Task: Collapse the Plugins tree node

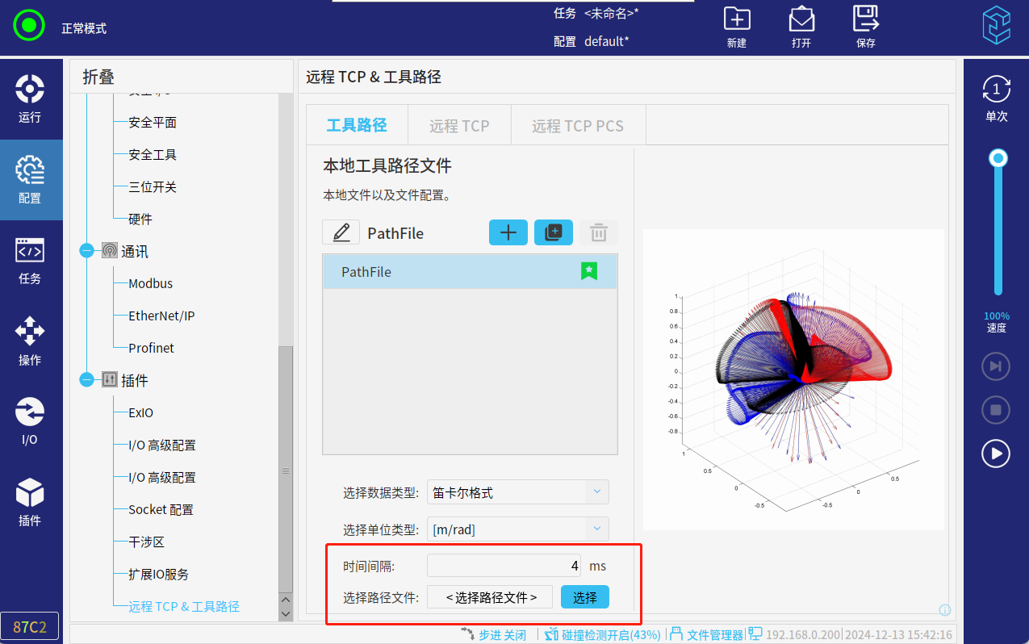Action: (87, 380)
